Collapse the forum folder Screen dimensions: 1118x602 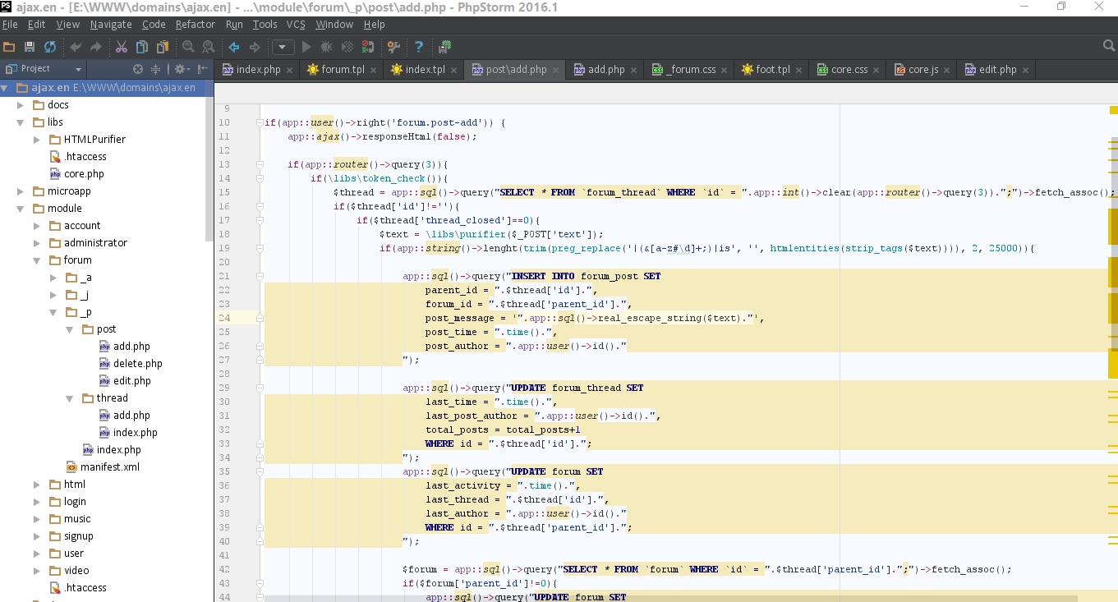point(36,260)
